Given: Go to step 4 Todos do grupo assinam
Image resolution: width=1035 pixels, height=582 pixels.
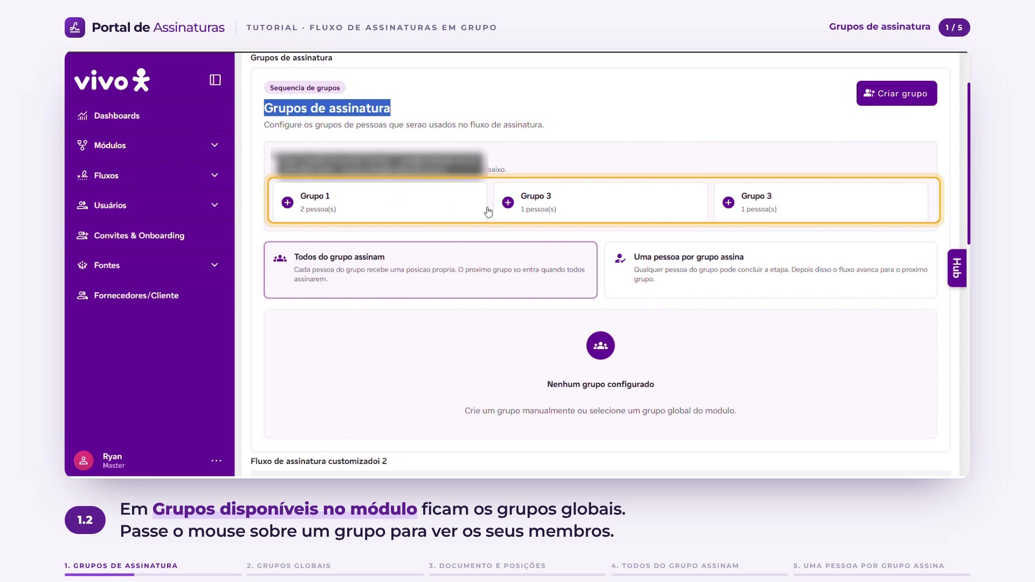Looking at the screenshot, I should tap(699, 570).
